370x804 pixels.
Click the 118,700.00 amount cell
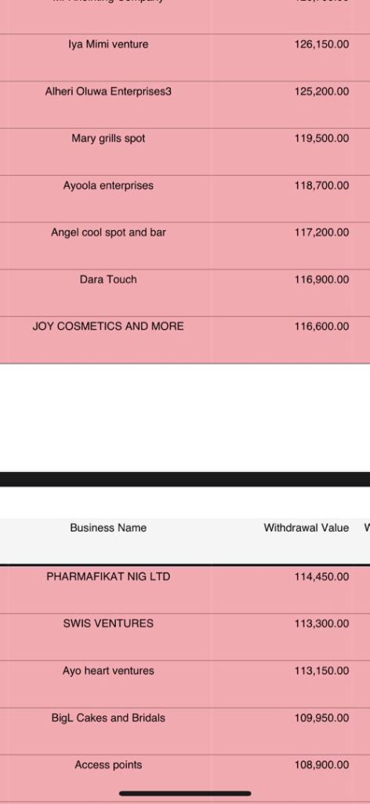322,185
